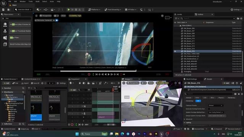Jump to sequence start with the transport button

tap(96, 75)
